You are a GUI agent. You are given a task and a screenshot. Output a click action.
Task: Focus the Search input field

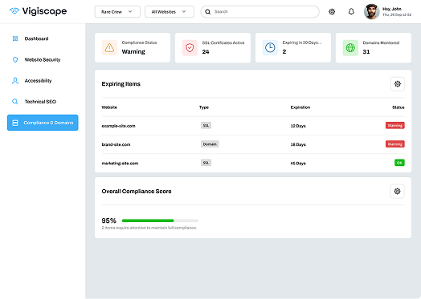pyautogui.click(x=260, y=12)
